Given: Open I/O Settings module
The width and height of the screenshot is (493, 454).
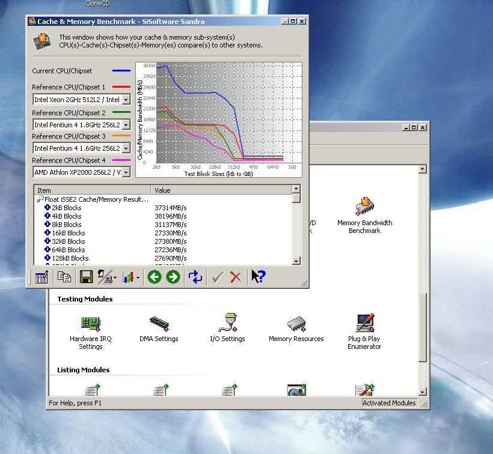Looking at the screenshot, I should pyautogui.click(x=227, y=328).
